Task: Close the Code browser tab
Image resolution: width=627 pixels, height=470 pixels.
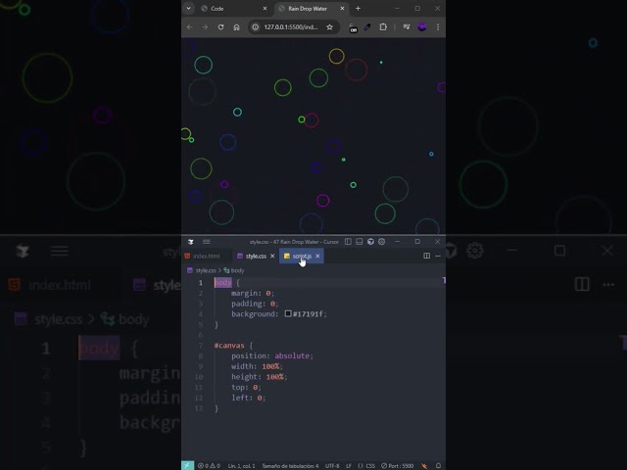Action: pos(265,9)
